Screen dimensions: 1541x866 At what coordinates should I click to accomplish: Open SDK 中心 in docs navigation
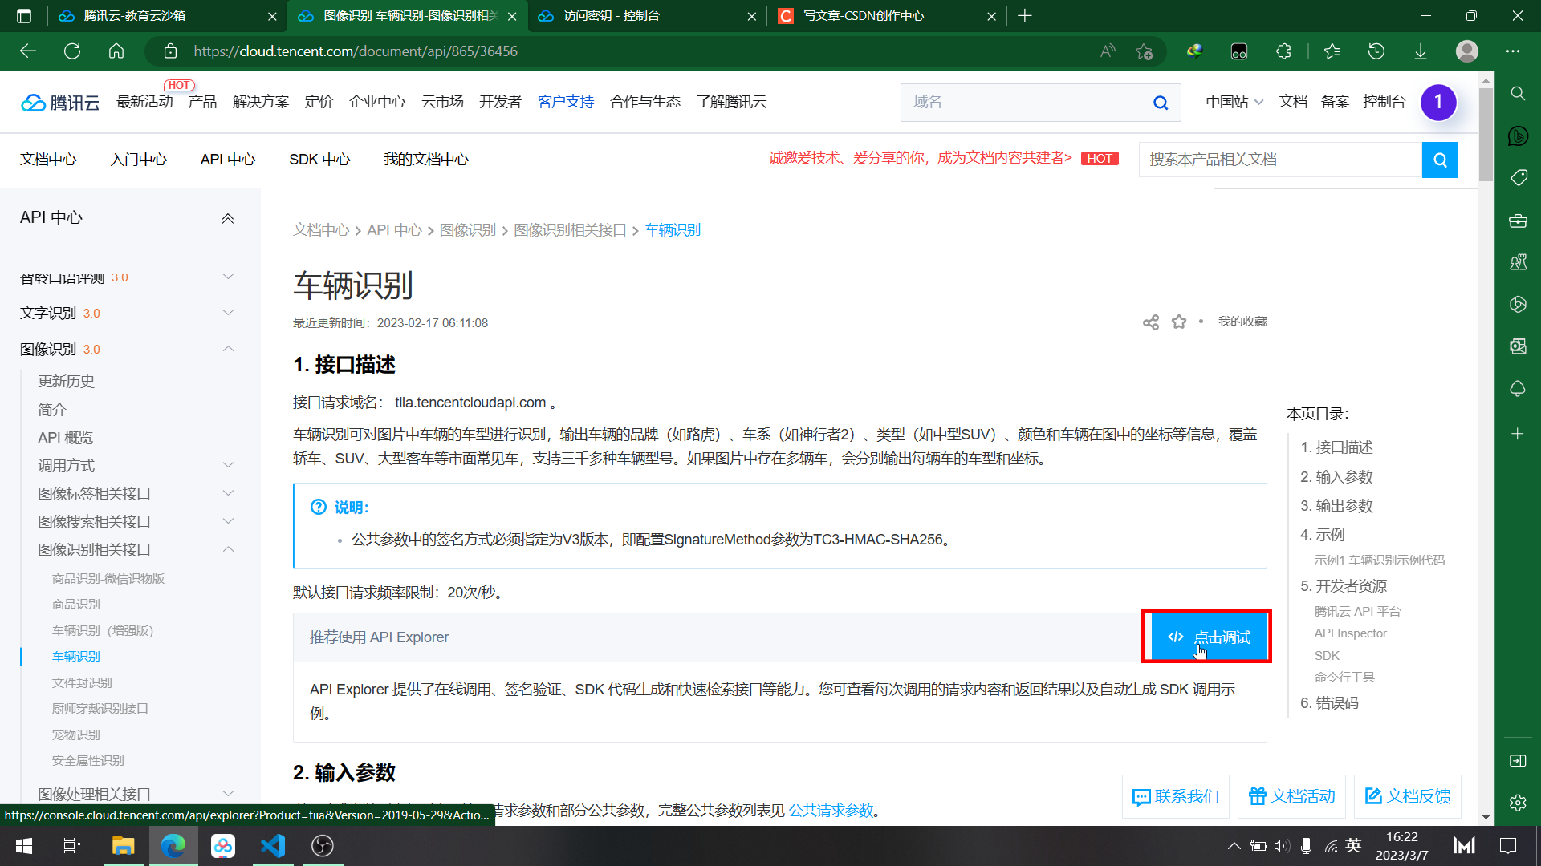319,160
